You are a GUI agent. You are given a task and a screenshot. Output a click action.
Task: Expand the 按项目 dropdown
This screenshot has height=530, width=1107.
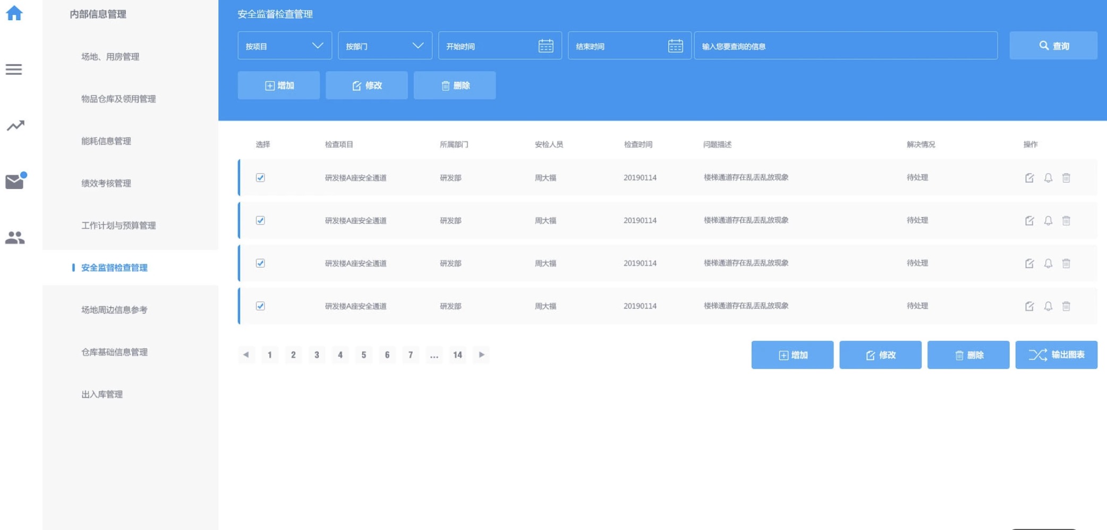(x=285, y=46)
